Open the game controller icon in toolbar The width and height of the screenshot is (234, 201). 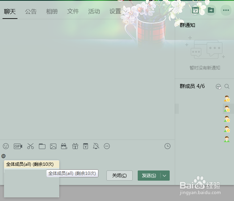64,146
